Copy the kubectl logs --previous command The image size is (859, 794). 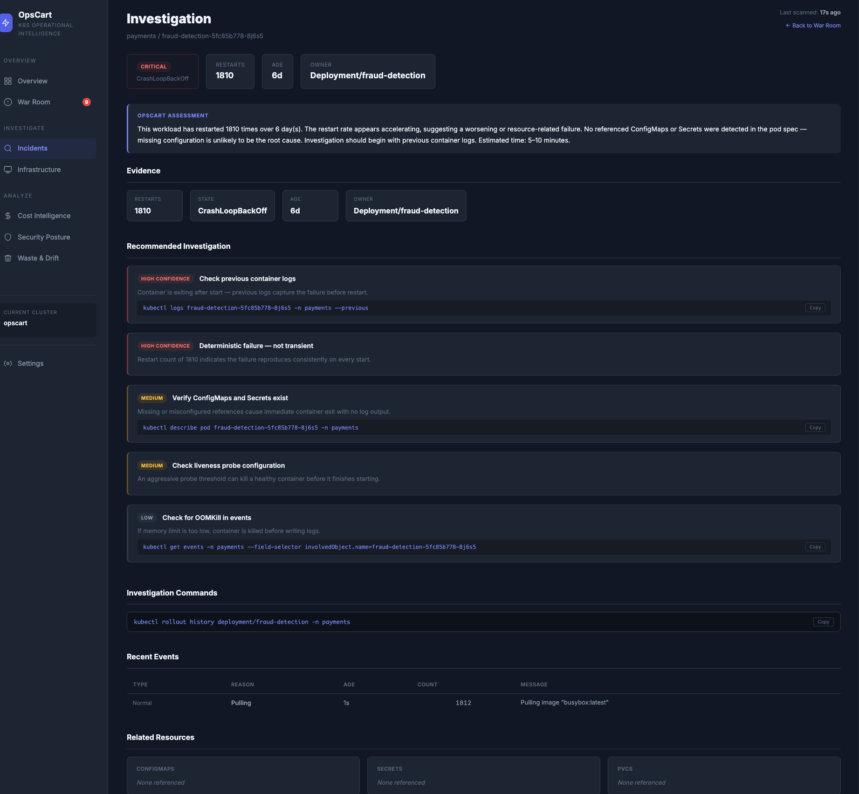(x=815, y=308)
